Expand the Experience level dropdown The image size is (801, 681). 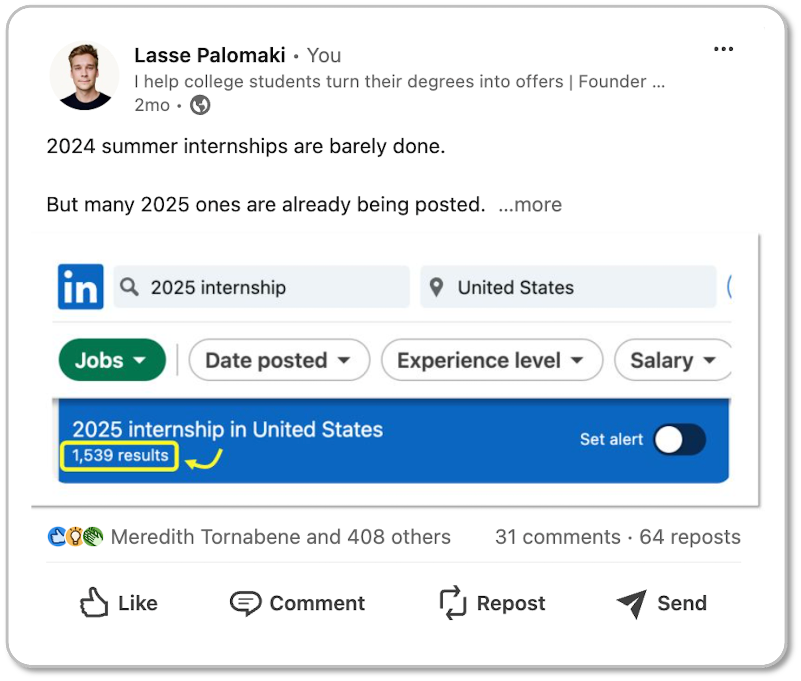[491, 360]
